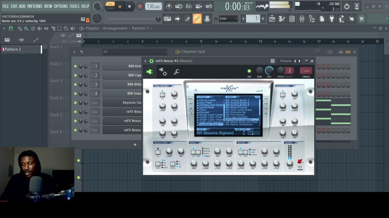Viewport: 389px width, 218px height.
Task: Toggle the headphone snap icon in Playlist toolbar
Action: (x=11, y=28)
